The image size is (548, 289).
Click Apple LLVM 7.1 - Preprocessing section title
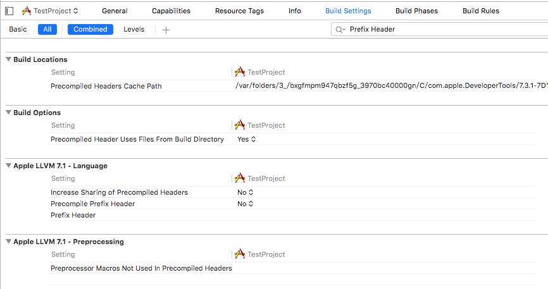click(68, 242)
